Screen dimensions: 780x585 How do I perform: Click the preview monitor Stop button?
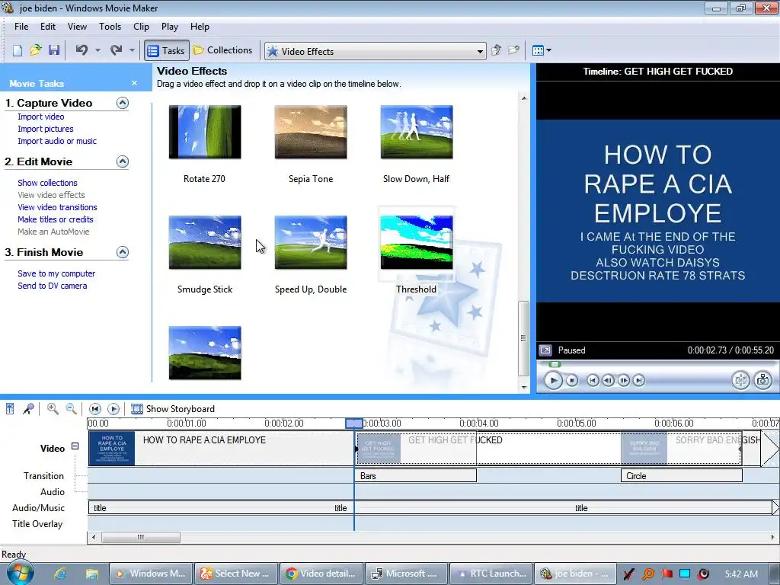[572, 381]
